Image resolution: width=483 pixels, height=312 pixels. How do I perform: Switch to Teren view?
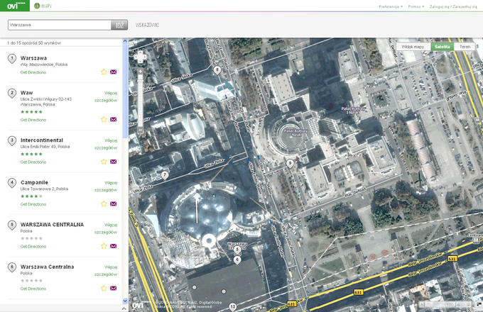pyautogui.click(x=465, y=47)
